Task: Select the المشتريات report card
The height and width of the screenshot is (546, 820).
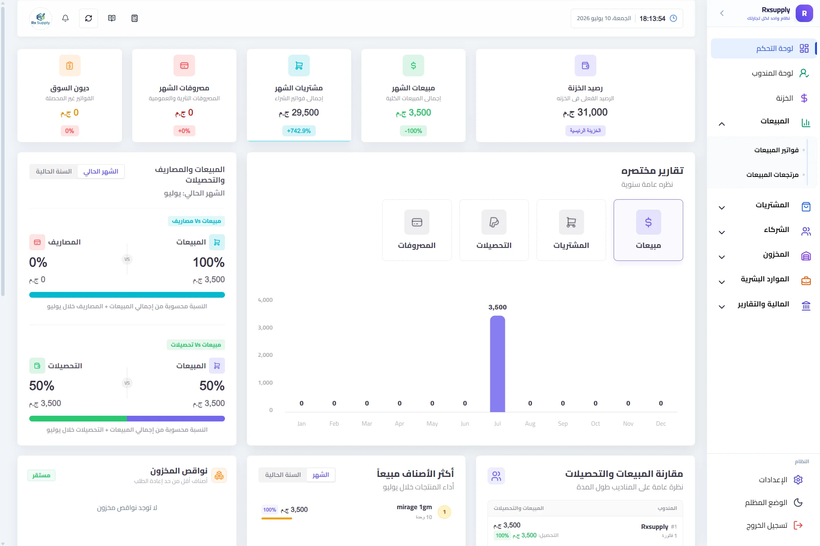Action: [x=571, y=230]
